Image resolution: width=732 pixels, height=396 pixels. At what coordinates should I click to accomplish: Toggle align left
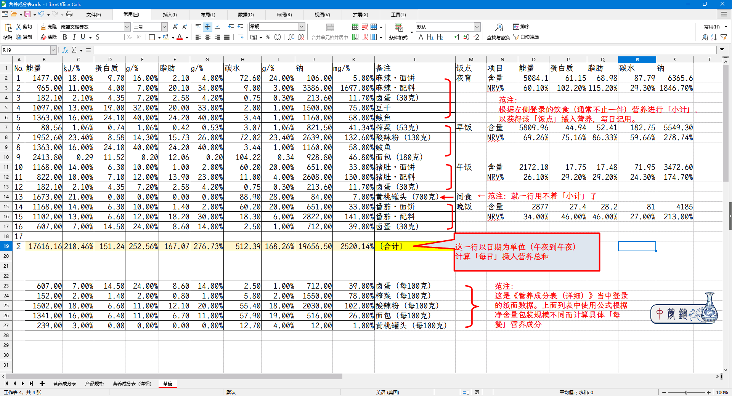coord(198,37)
